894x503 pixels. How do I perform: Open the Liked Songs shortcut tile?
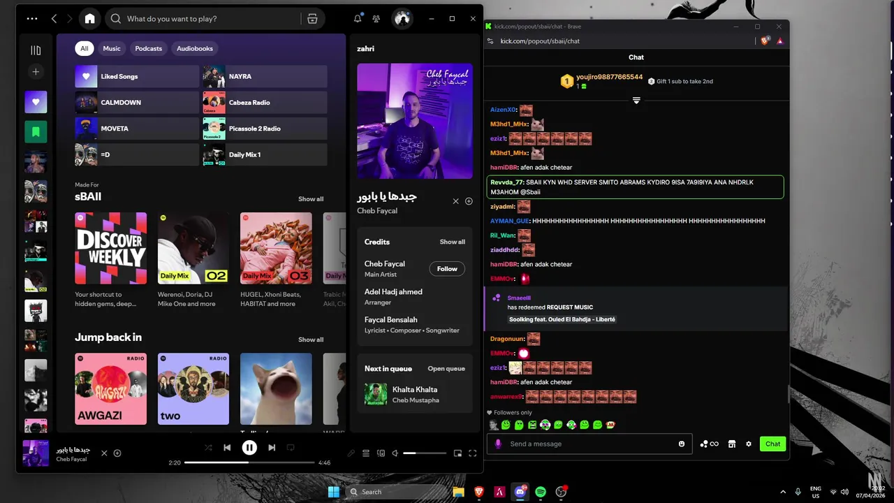coord(137,76)
